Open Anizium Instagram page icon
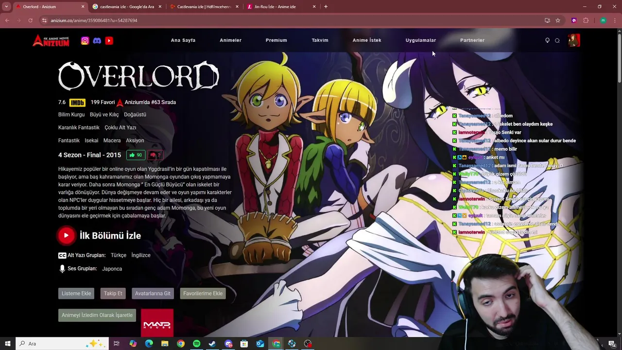622x350 pixels. 85,41
